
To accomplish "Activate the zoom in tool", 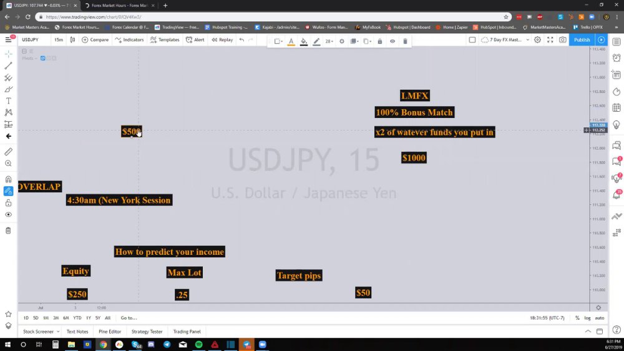I will [8, 164].
